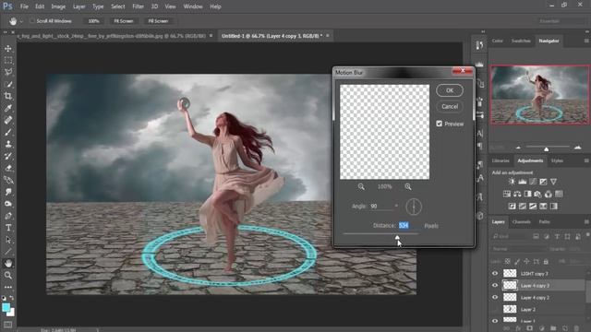
Task: Hide the Layer 4 copy 2 layer
Action: (x=495, y=297)
